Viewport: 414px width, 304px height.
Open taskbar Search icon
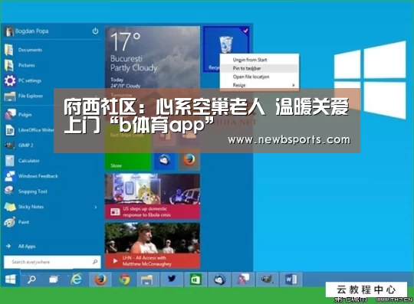click(31, 279)
